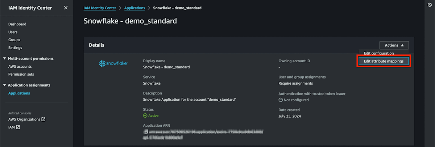Image resolution: width=435 pixels, height=147 pixels.
Task: Open the IAM Identity Center breadcrumb link
Action: click(x=99, y=8)
